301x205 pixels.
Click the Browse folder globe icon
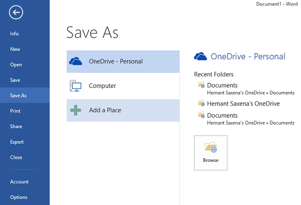click(211, 147)
